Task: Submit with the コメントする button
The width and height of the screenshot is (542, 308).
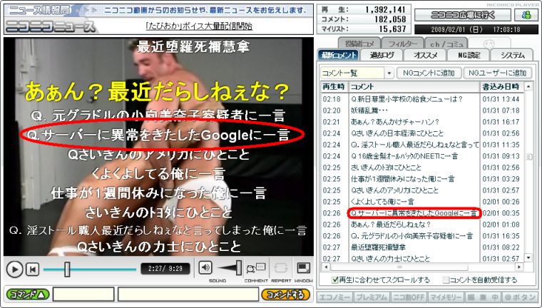Action: coord(285,294)
